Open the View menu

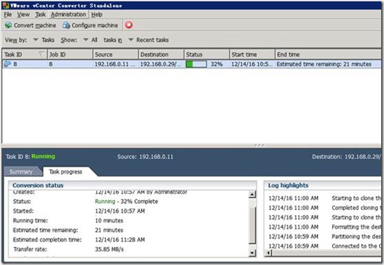23,15
